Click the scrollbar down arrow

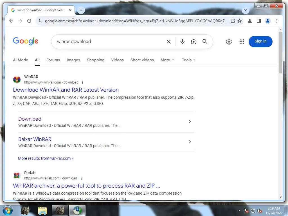coord(280,197)
